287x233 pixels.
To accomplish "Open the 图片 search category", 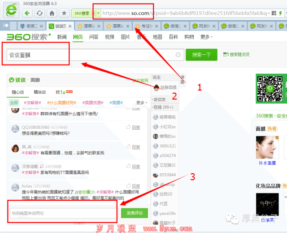I will 126,37.
